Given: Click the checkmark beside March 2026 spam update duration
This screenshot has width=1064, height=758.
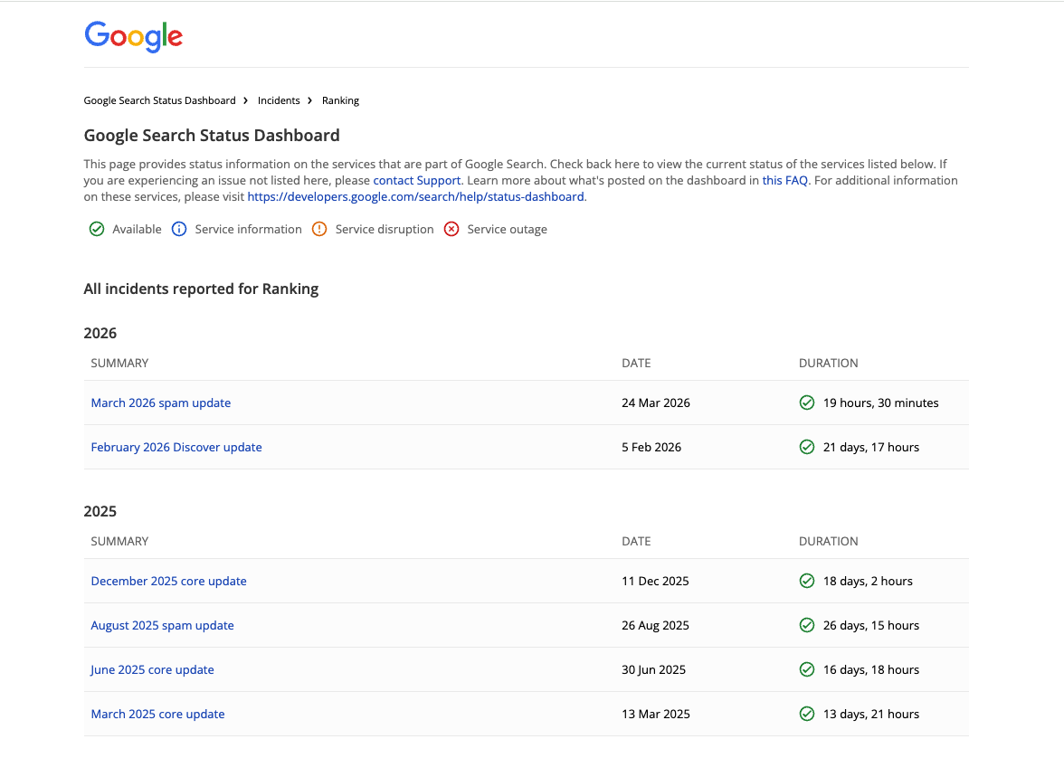Looking at the screenshot, I should 807,403.
